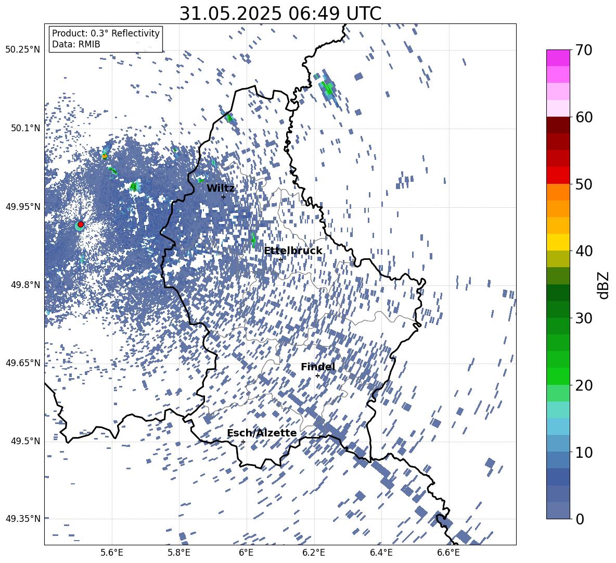
Task: Click the 20 tick on the colorbar
Action: coord(583,385)
